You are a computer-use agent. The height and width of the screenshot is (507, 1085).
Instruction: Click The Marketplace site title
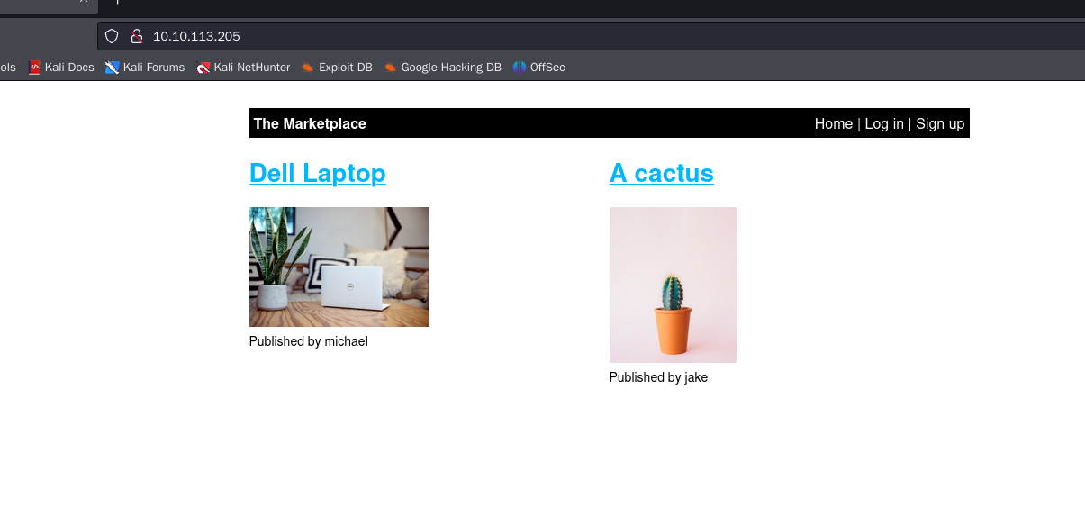point(310,123)
